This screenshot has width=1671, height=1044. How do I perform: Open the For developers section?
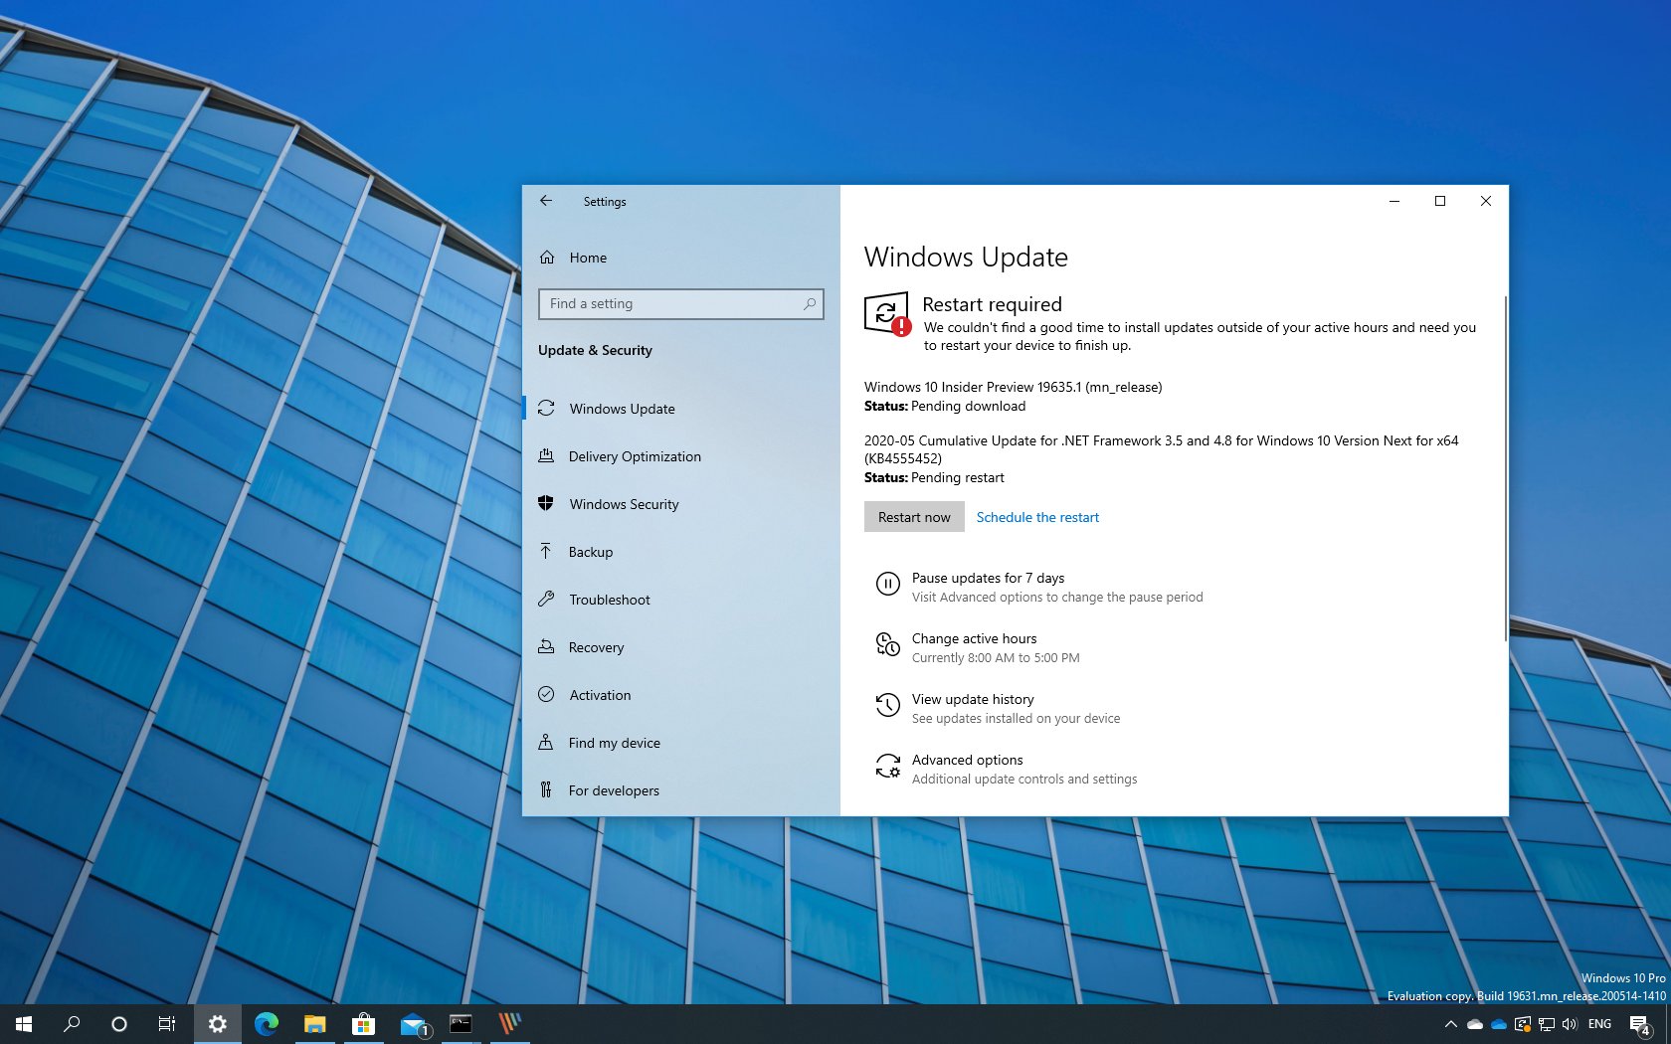click(x=613, y=790)
